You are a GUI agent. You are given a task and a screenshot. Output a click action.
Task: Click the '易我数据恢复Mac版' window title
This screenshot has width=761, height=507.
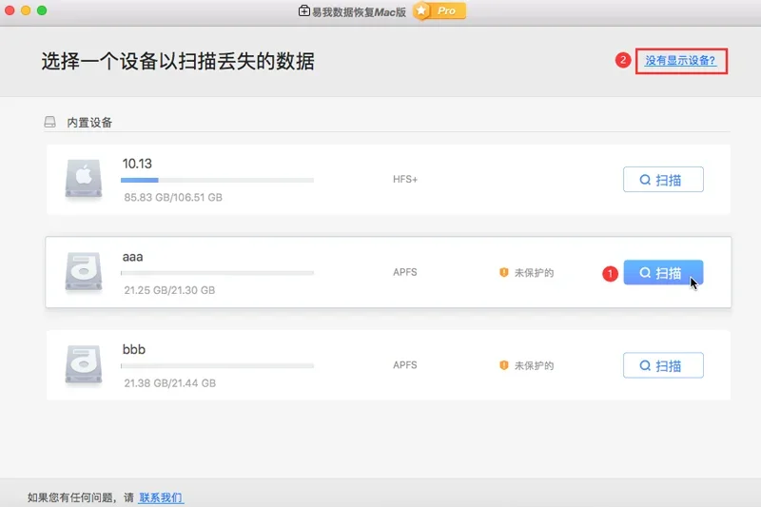pyautogui.click(x=359, y=11)
